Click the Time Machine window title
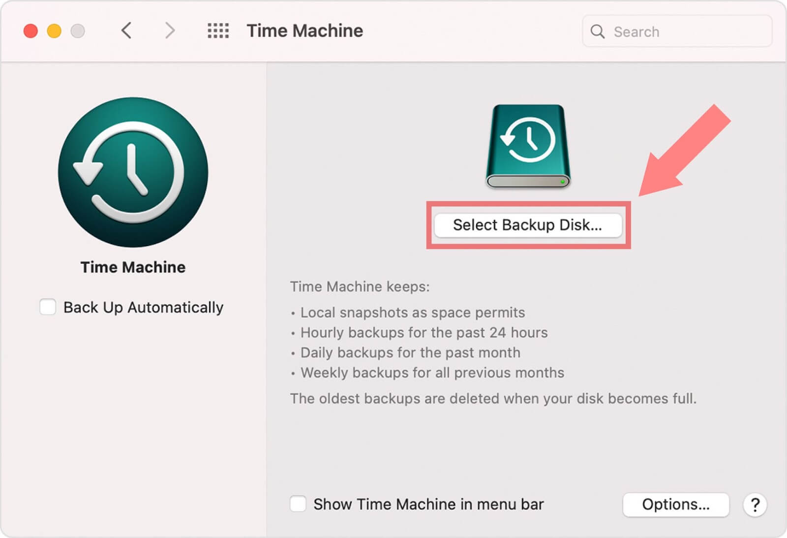787x538 pixels. (x=305, y=31)
